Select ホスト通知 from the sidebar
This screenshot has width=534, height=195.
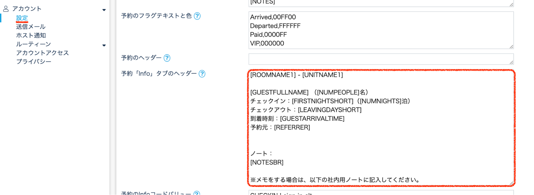coord(31,36)
